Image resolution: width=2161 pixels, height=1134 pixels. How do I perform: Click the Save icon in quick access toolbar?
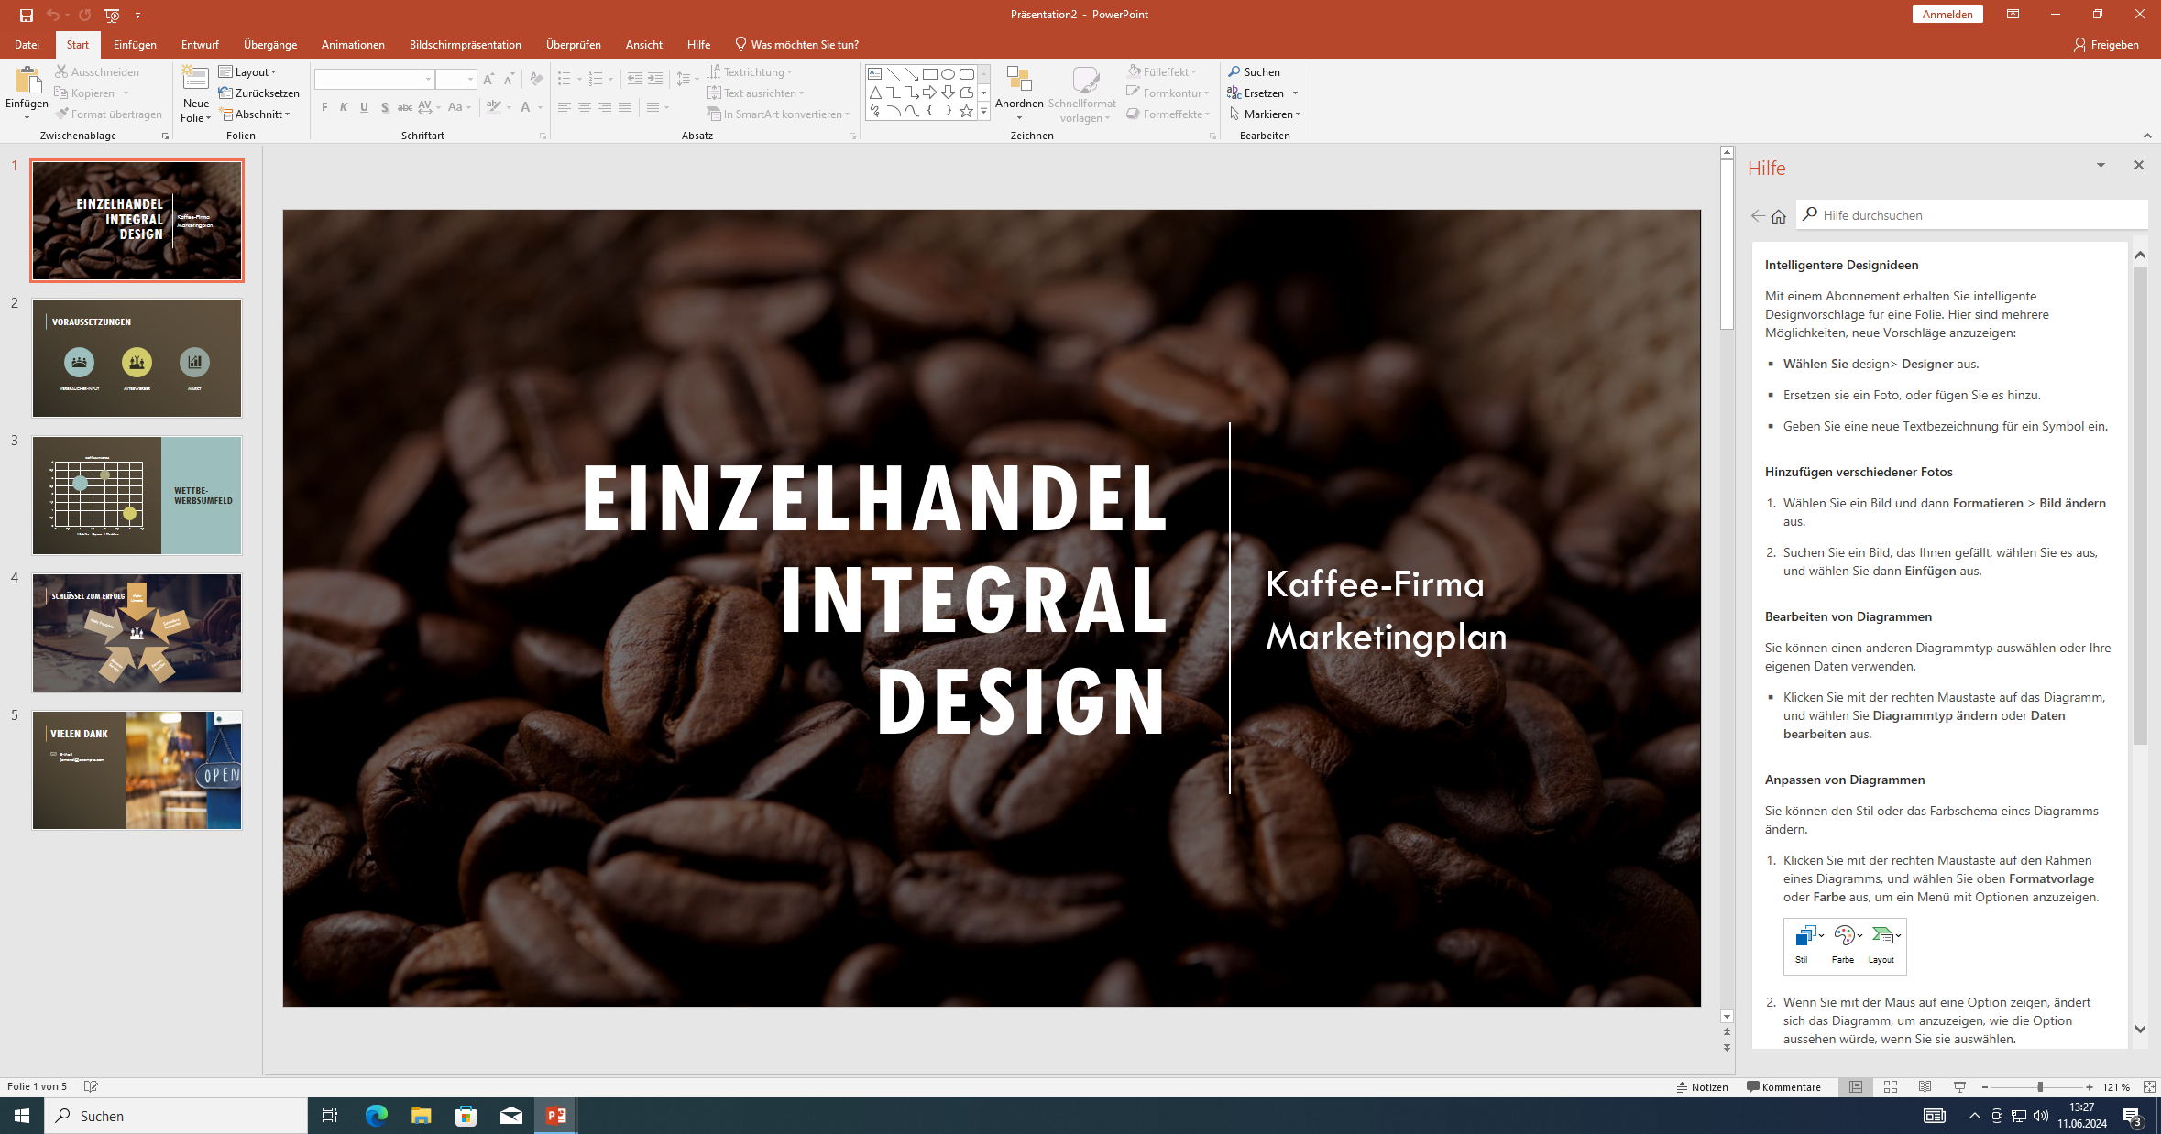coord(27,15)
